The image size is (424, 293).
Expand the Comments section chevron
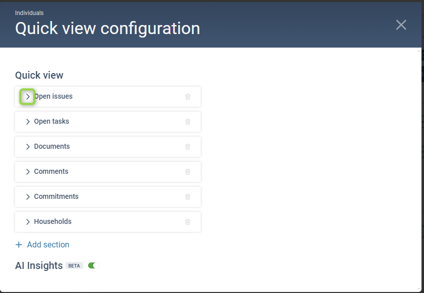[x=28, y=172]
